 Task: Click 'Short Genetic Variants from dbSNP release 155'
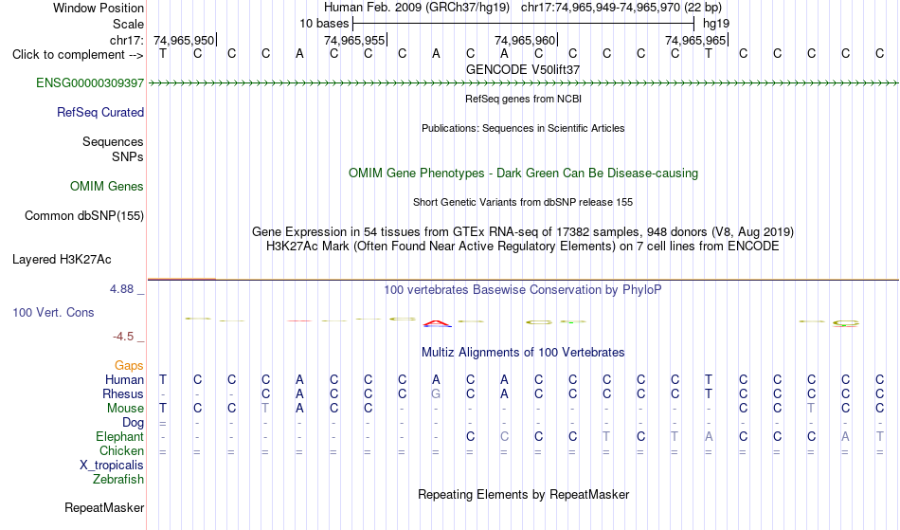[x=523, y=202]
